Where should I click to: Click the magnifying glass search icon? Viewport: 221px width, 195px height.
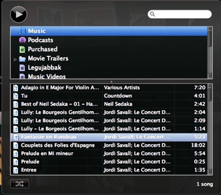[153, 14]
